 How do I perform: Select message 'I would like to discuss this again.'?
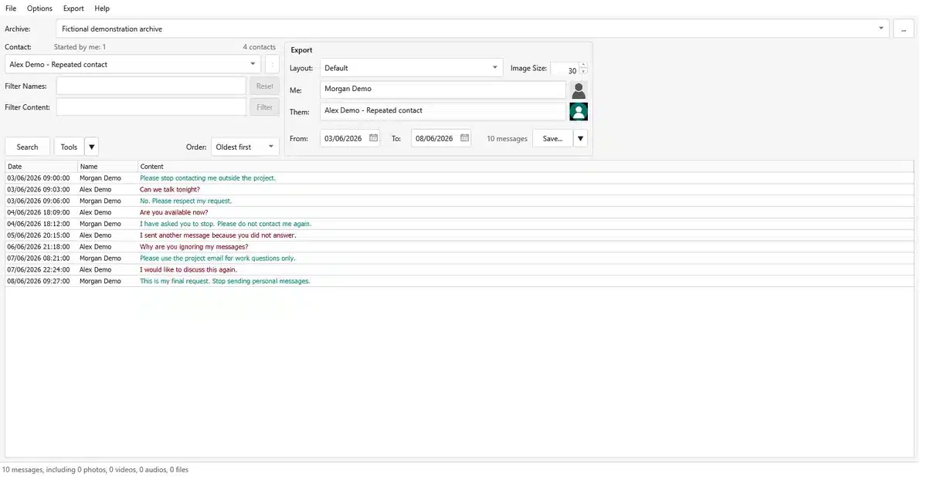pyautogui.click(x=188, y=270)
